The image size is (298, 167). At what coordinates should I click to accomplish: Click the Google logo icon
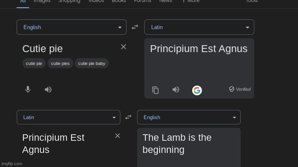pos(197,90)
